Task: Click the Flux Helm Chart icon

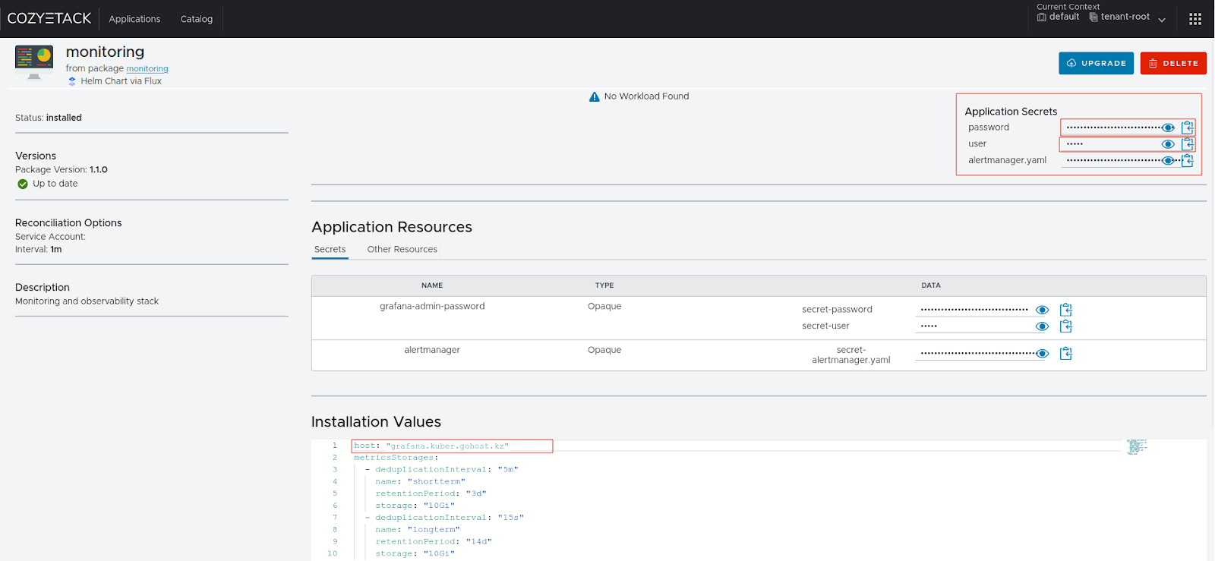Action: point(72,81)
